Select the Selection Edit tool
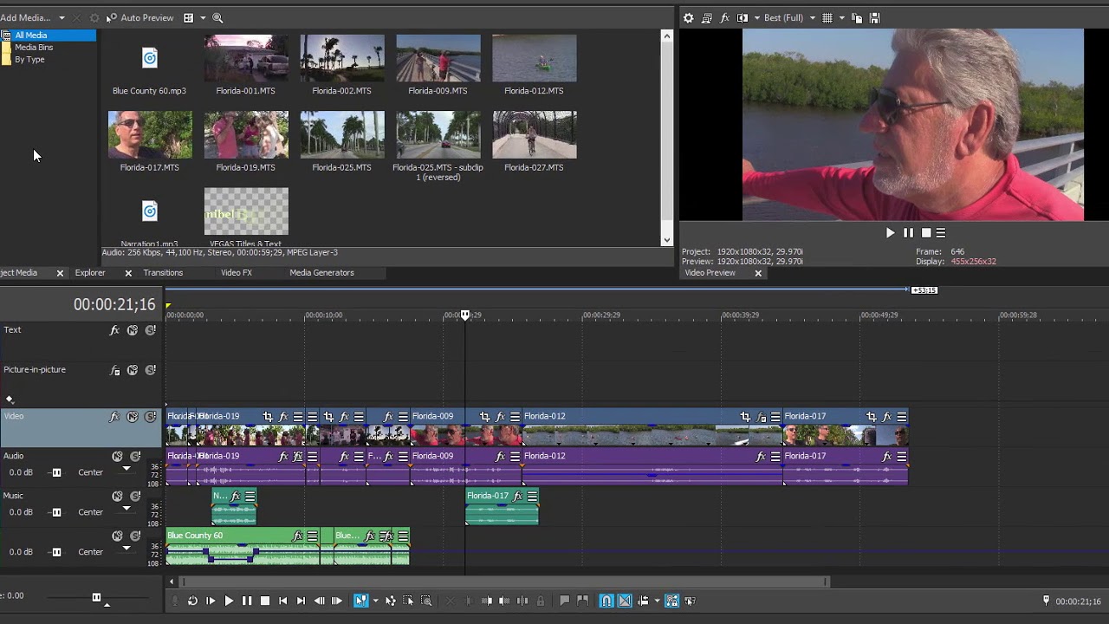This screenshot has height=624, width=1109. [x=408, y=601]
